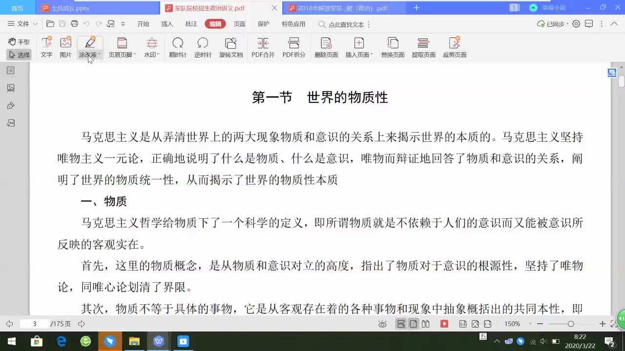Switch to single page view mode
The width and height of the screenshot is (625, 351).
[414, 324]
